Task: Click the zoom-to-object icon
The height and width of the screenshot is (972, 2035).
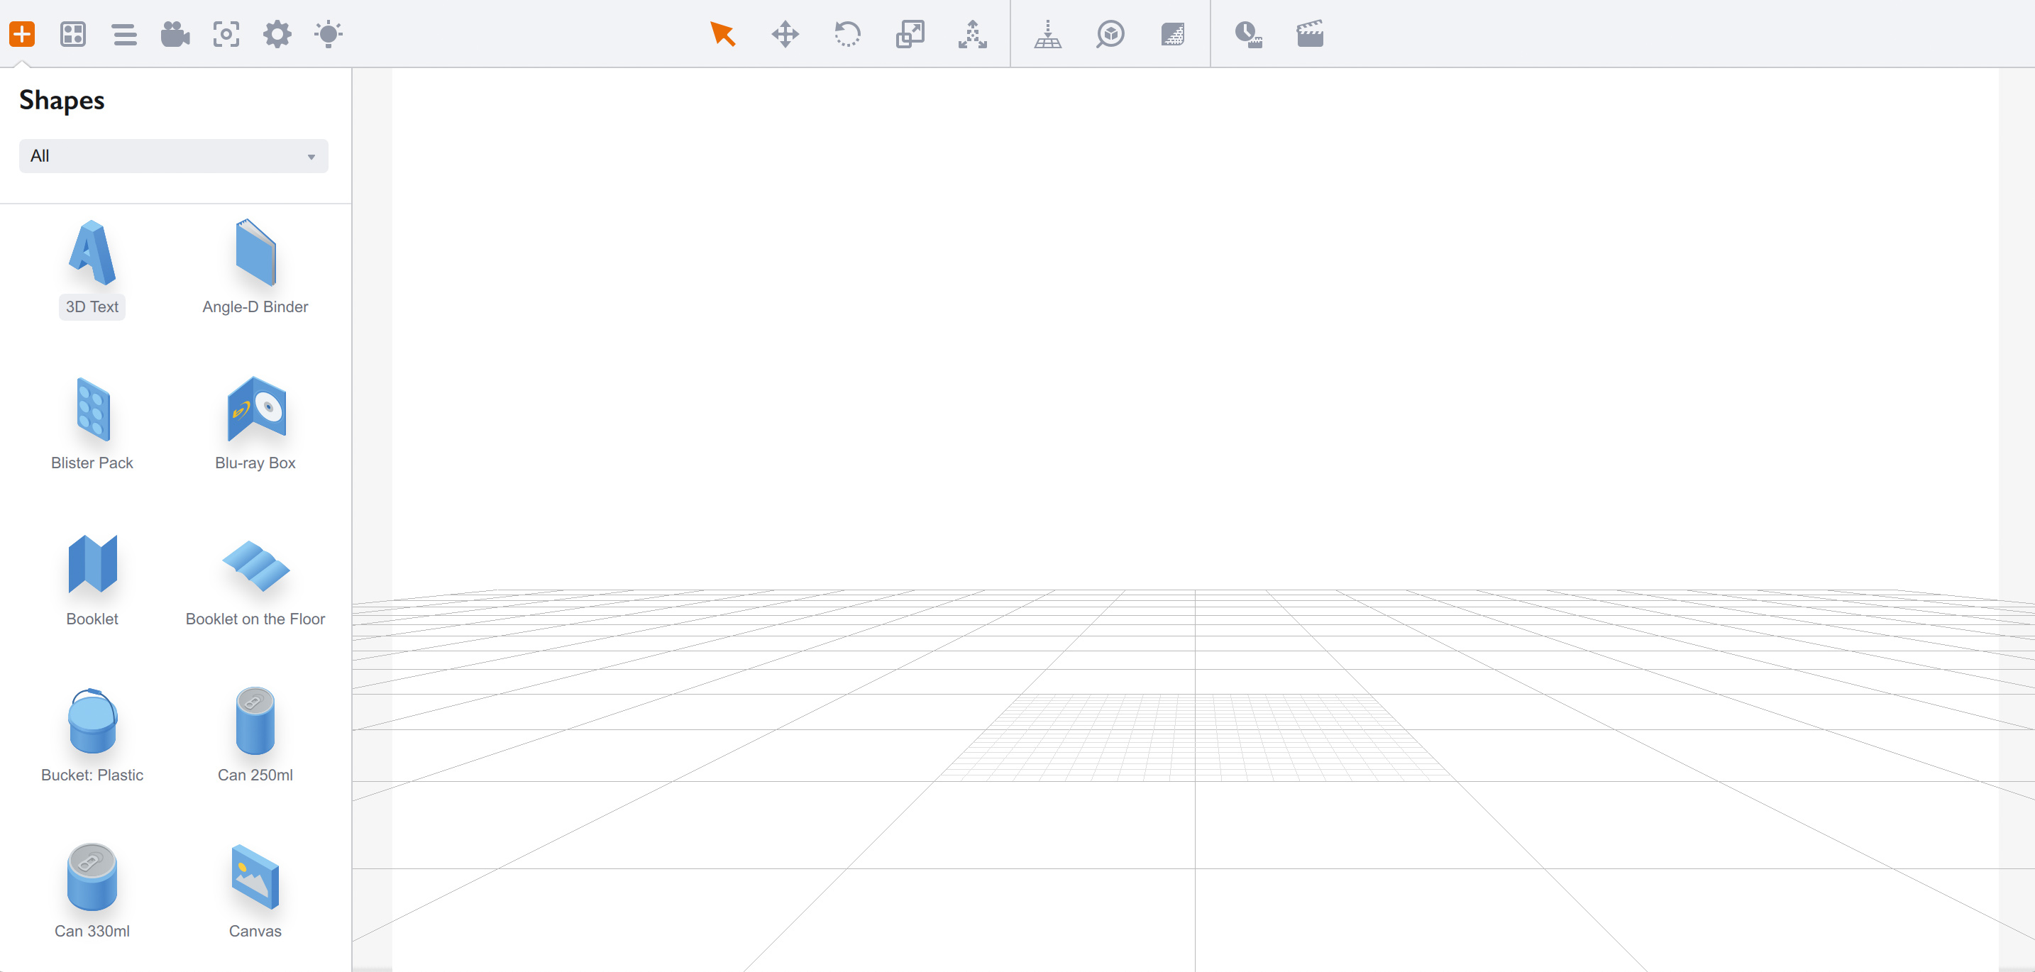Action: [x=1109, y=34]
